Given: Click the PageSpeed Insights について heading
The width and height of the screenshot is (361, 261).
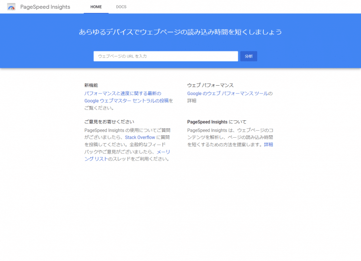Looking at the screenshot, I should click(217, 122).
